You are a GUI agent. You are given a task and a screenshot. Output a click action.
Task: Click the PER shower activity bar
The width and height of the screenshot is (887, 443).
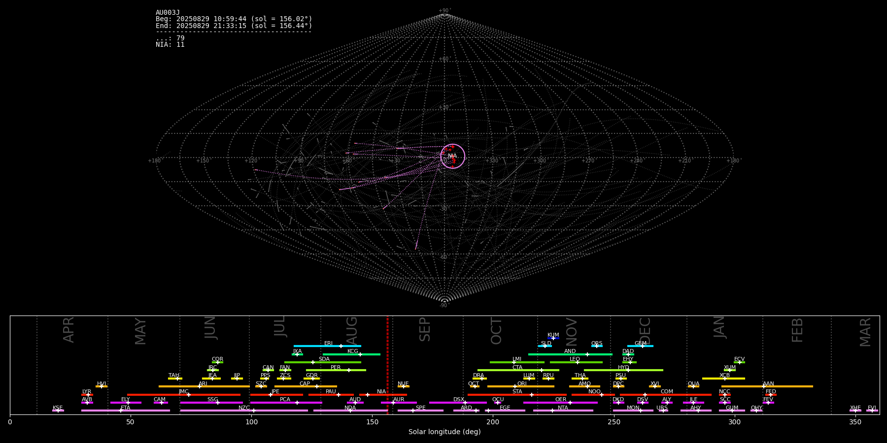pyautogui.click(x=336, y=370)
